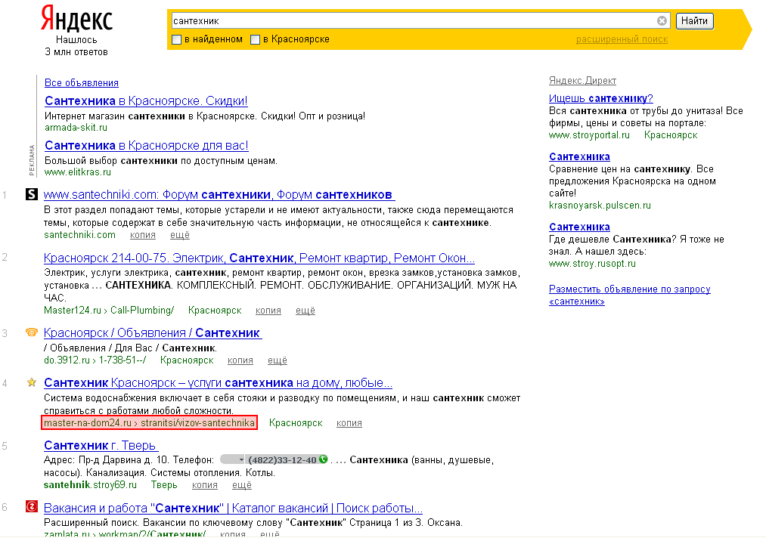Click the green call icon after the Tver phone number
Screen dimensions: 766x538
[323, 459]
